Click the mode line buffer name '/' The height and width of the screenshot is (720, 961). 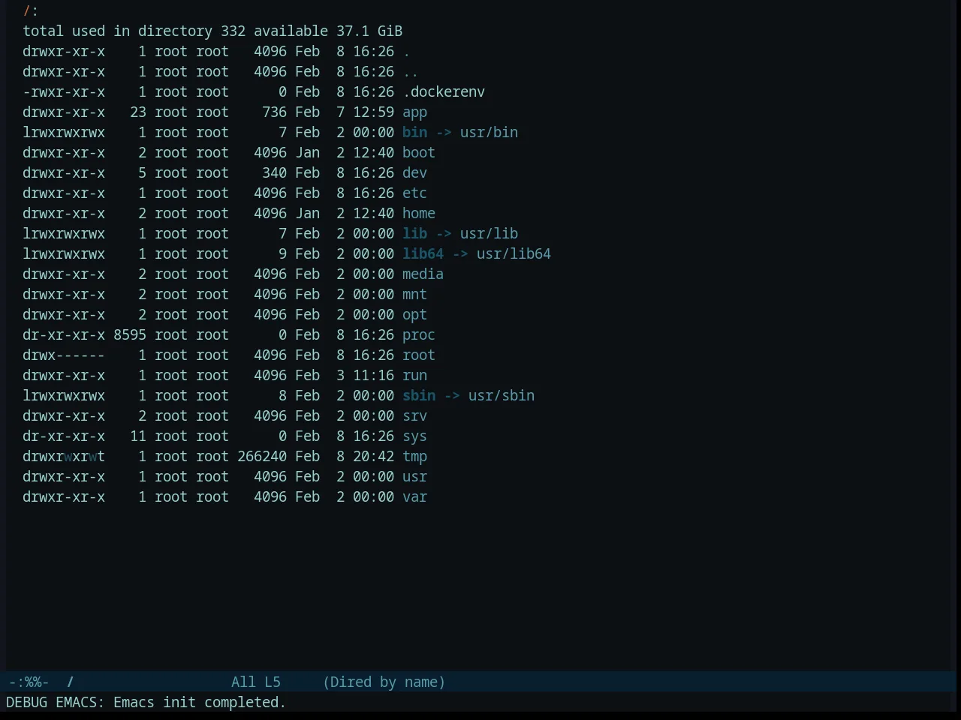point(71,682)
